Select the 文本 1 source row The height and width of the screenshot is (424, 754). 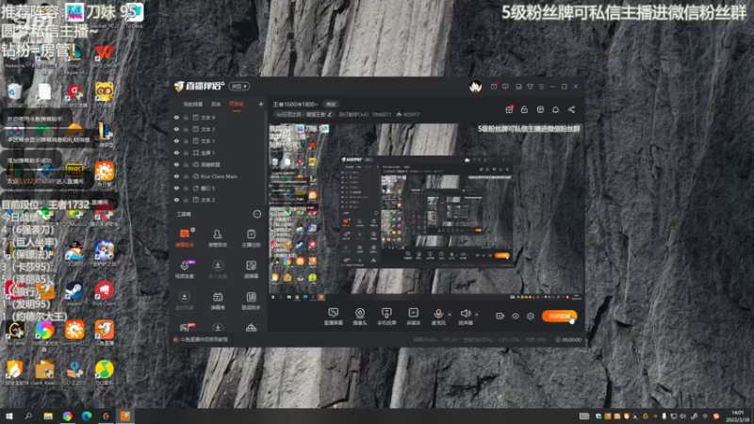(218, 140)
